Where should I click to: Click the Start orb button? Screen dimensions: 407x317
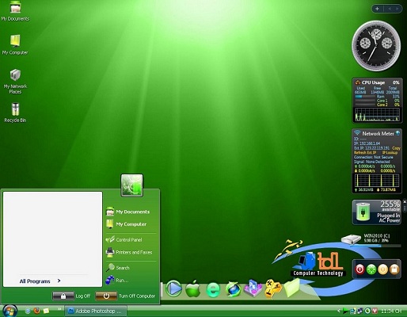10,311
